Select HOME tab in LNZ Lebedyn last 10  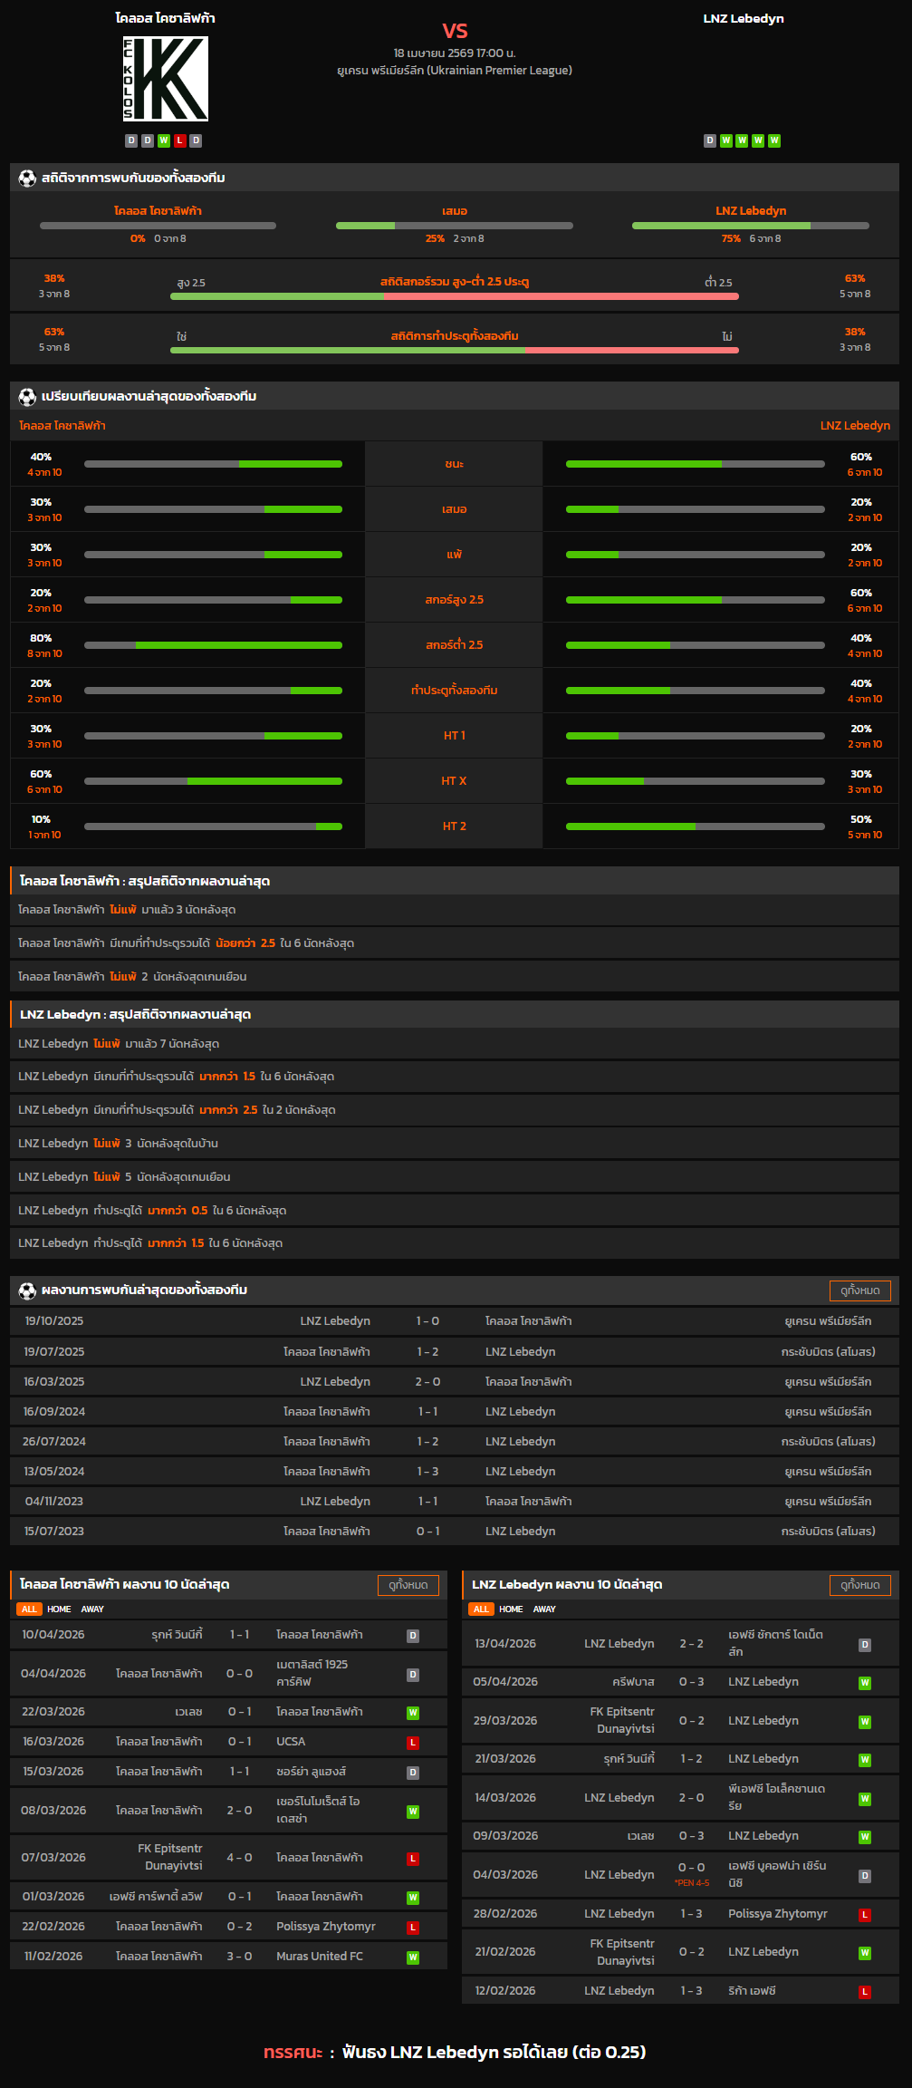tap(511, 1609)
